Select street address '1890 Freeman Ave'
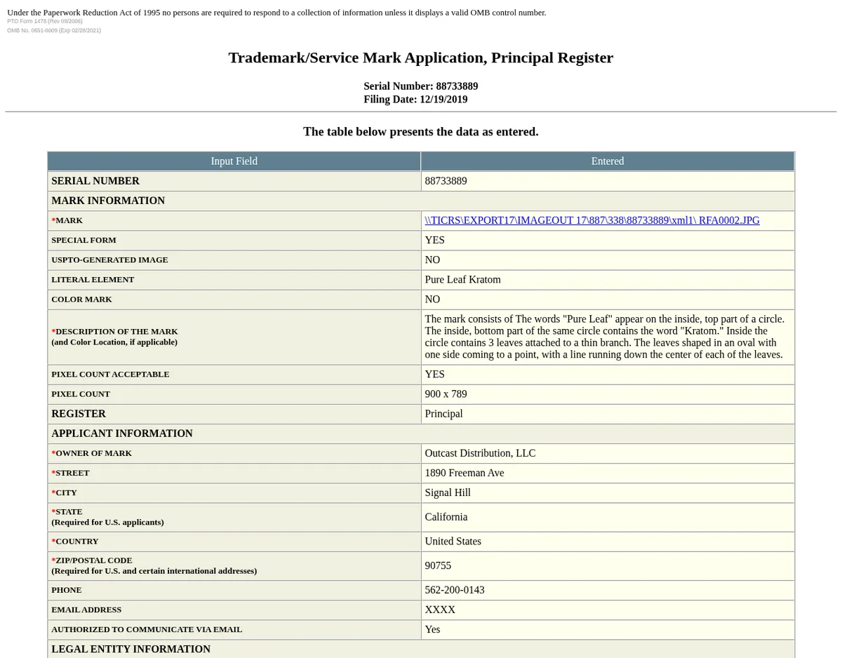The image size is (842, 658). click(464, 473)
